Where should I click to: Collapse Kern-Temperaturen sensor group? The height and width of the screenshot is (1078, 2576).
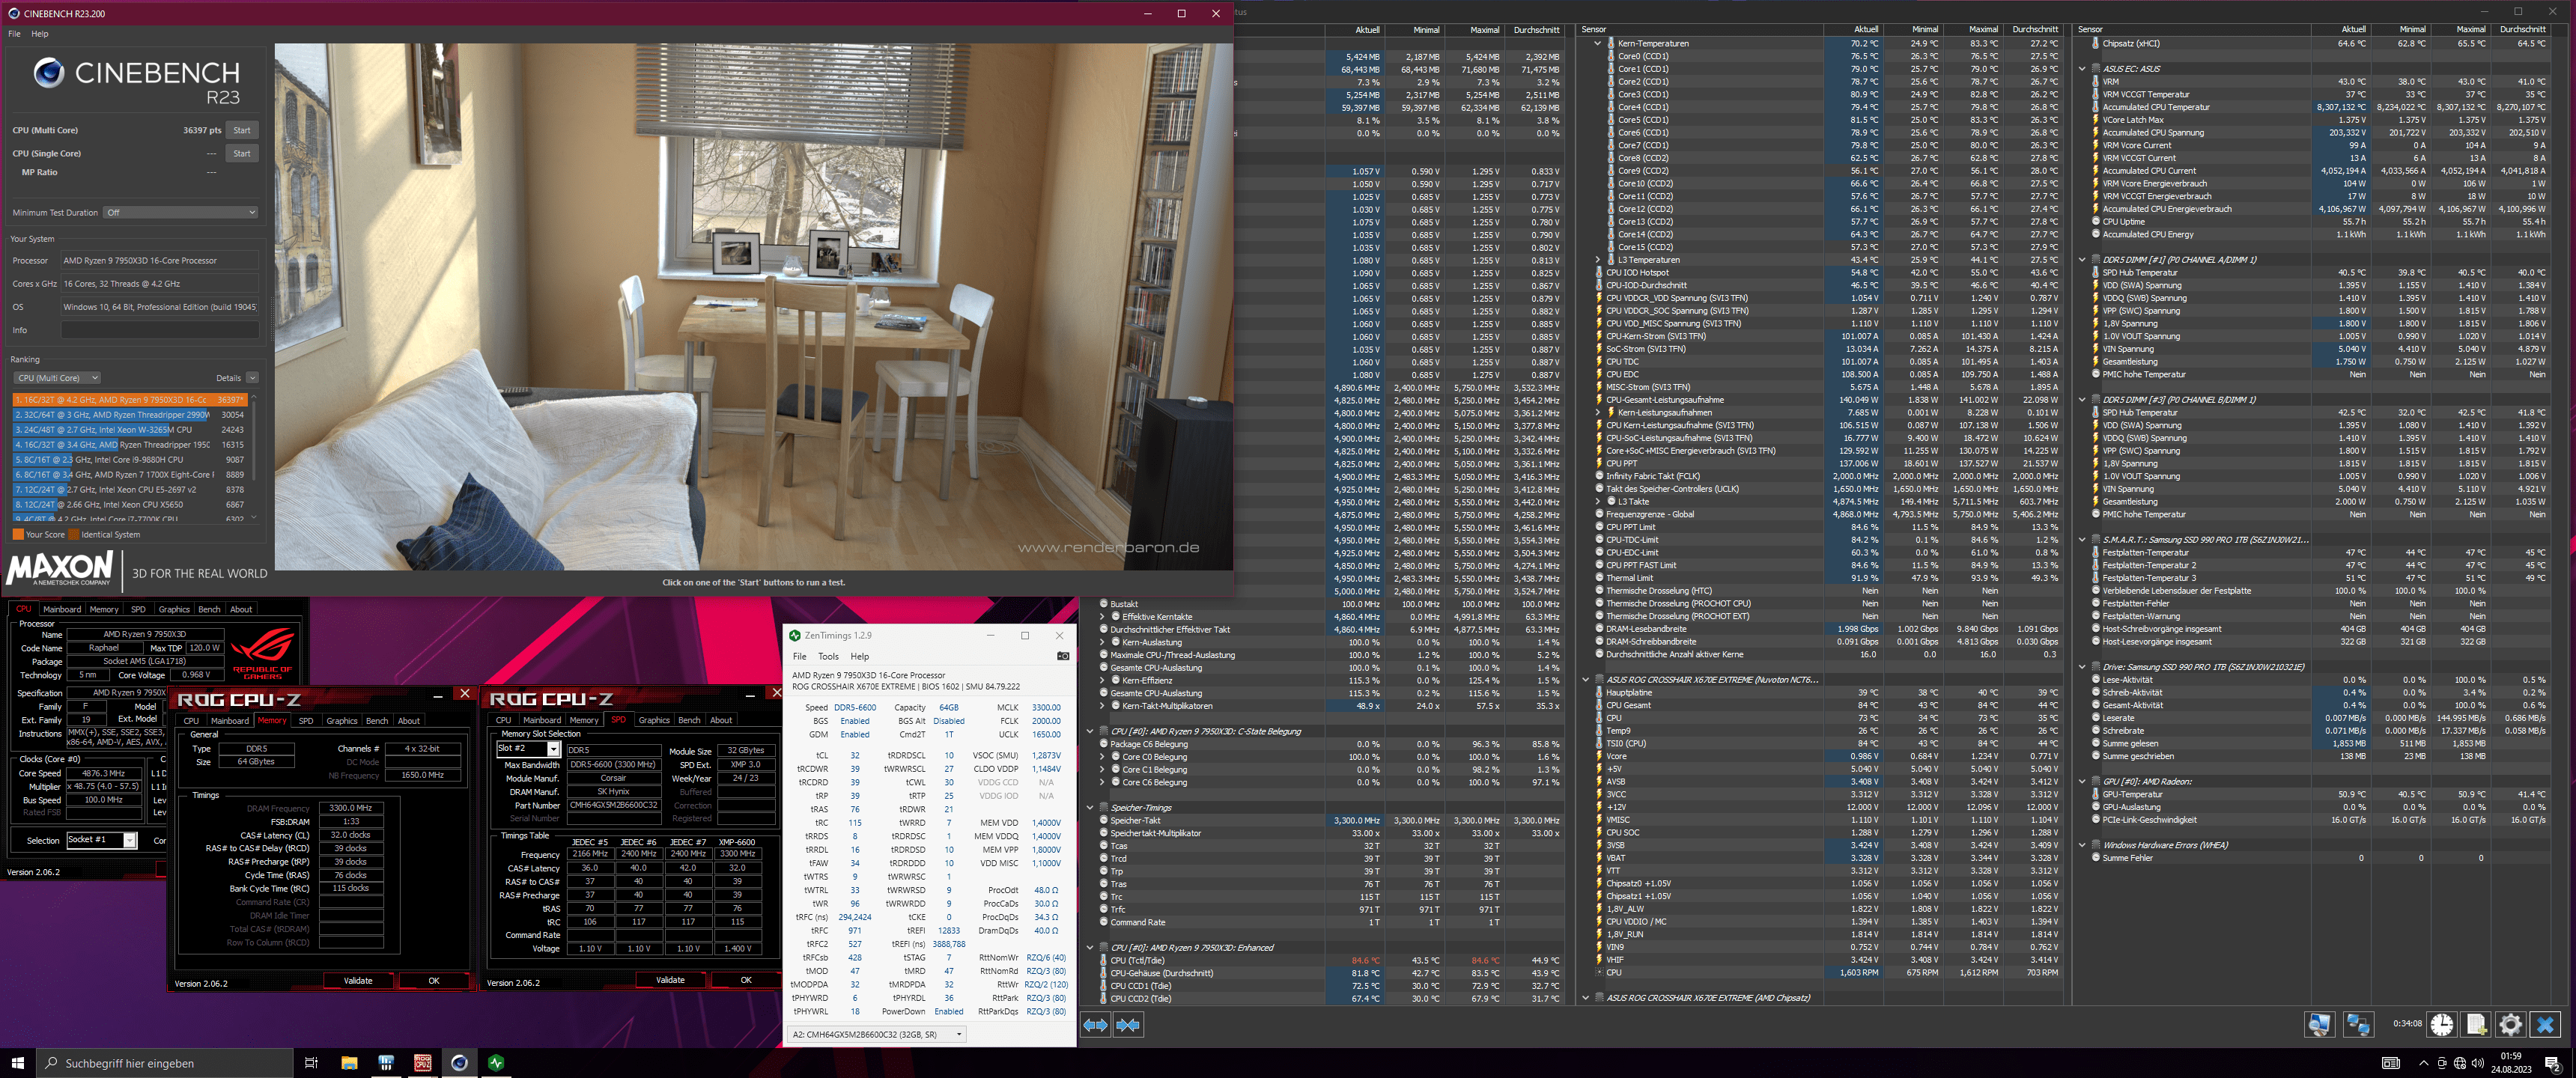coord(1597,44)
